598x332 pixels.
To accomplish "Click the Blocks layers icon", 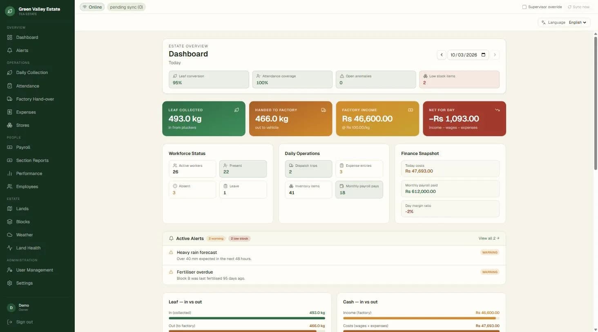I will [10, 222].
